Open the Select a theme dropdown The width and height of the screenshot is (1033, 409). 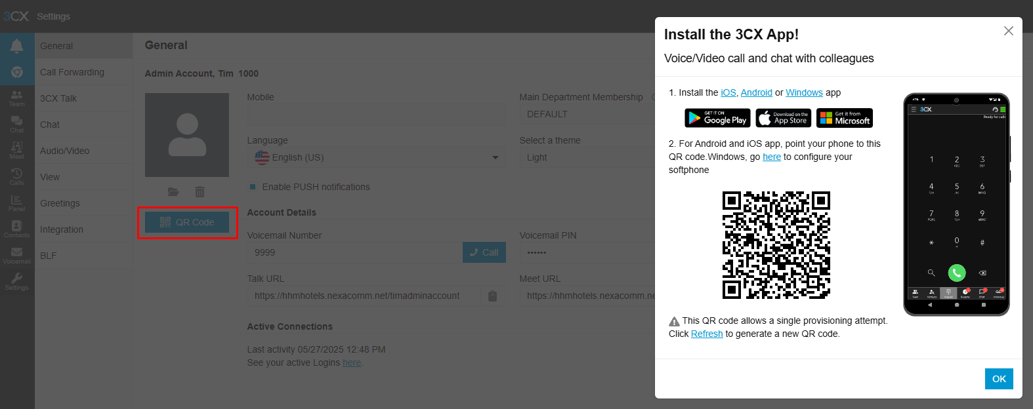pyautogui.click(x=587, y=157)
